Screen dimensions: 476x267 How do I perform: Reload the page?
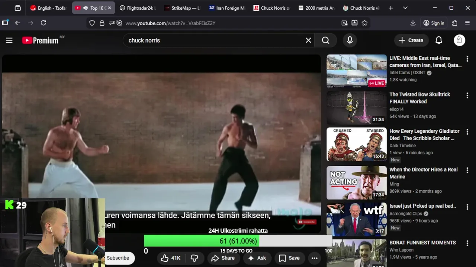pos(44,23)
